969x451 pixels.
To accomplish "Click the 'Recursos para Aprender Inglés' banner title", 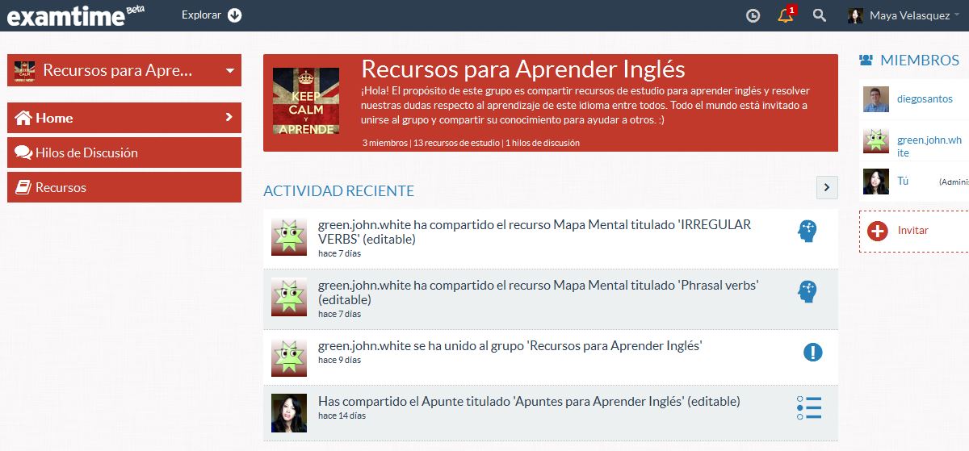I will click(x=523, y=69).
